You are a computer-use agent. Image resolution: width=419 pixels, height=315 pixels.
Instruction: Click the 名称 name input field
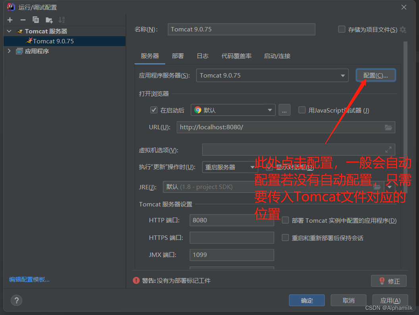coord(241,29)
